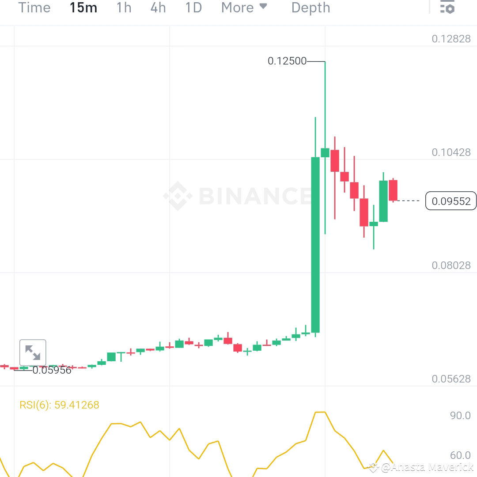Switch to the 1D daily chart
This screenshot has height=477, width=477.
tap(193, 7)
